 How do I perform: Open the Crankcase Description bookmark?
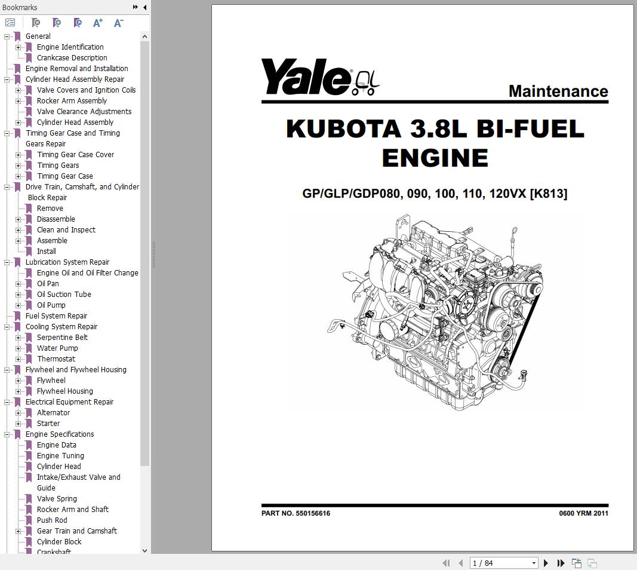(x=72, y=58)
